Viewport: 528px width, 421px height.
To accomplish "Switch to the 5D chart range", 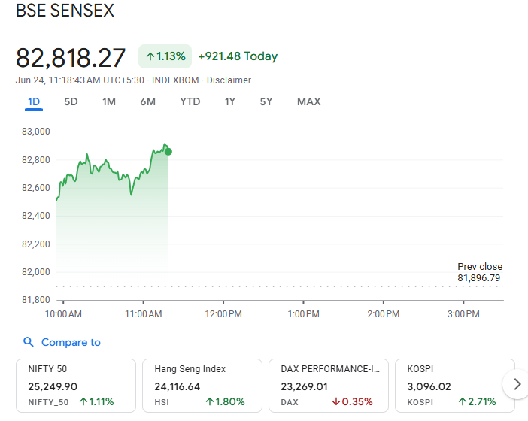I will [x=71, y=101].
